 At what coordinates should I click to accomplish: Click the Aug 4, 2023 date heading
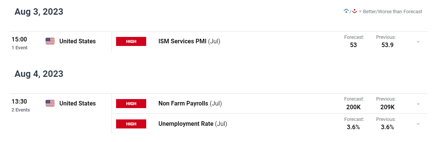pyautogui.click(x=39, y=74)
